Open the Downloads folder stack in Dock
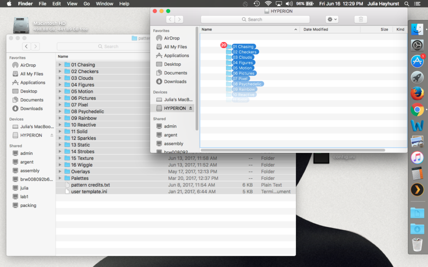Screen dimensions: 428x267 (x=417, y=229)
